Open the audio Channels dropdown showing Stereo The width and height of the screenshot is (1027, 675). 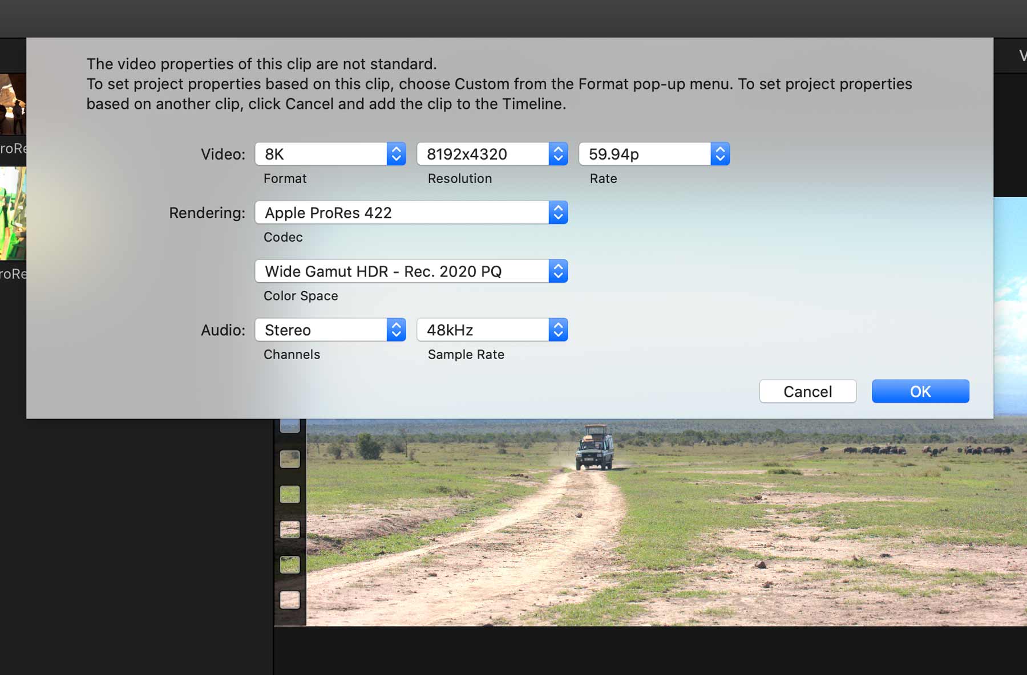(330, 330)
